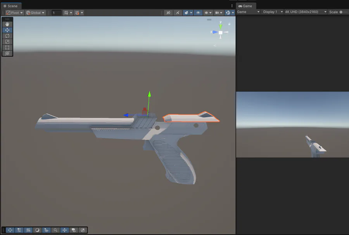349x235 pixels.
Task: Click tools overlay drag handle
Action: click(7, 19)
